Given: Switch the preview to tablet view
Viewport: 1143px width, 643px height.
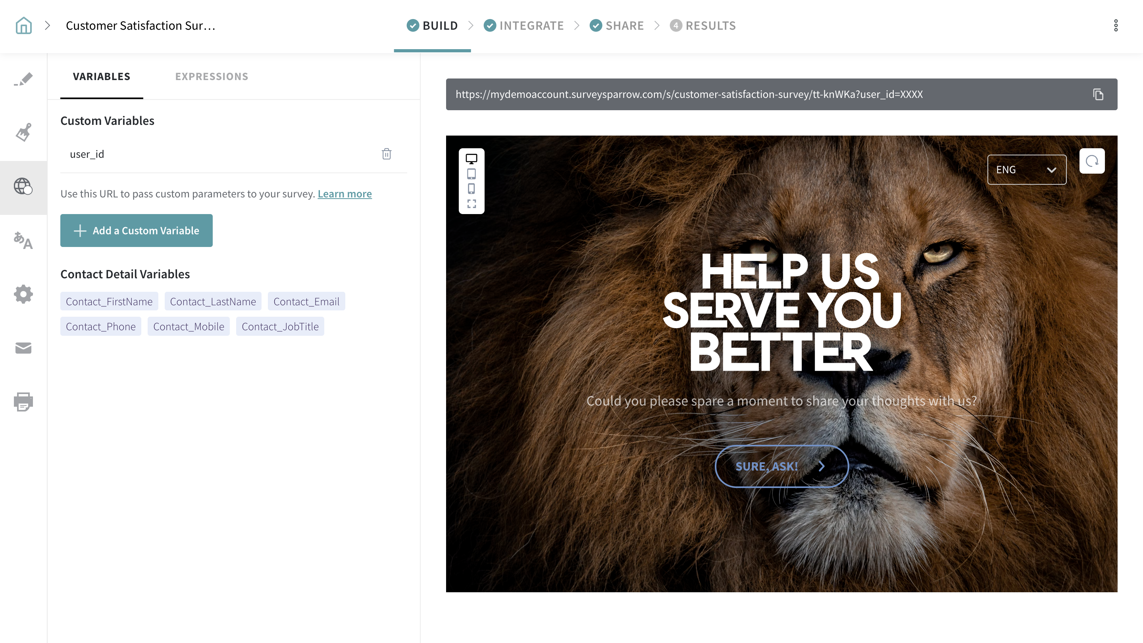Looking at the screenshot, I should pyautogui.click(x=471, y=174).
